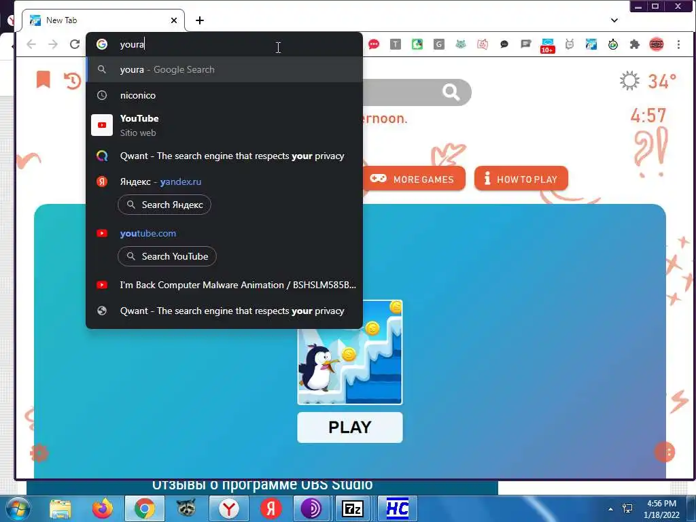The image size is (696, 522).
Task: Click the Search YouTube chip
Action: tap(167, 256)
